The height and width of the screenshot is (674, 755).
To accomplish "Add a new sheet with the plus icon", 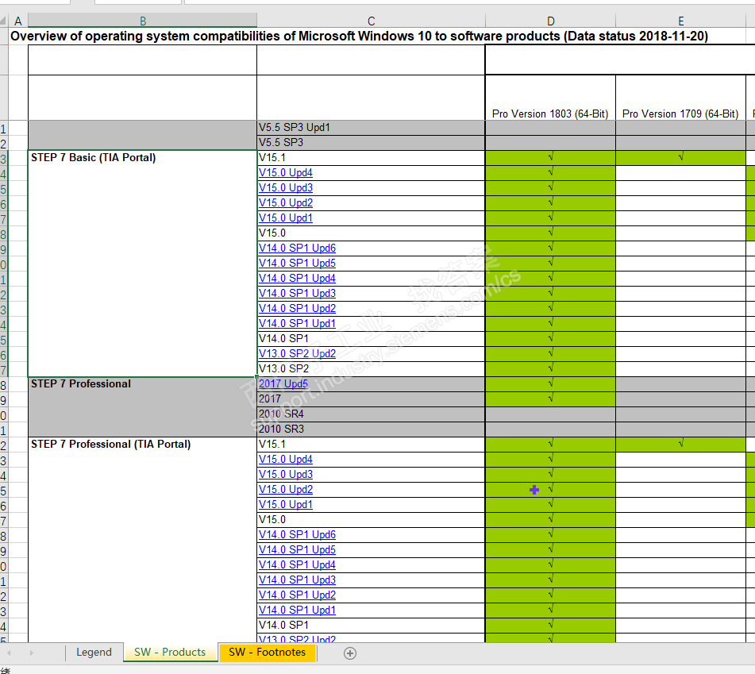I will point(350,653).
